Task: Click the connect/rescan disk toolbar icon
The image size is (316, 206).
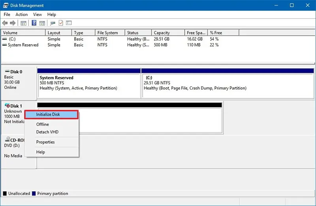Action: coord(53,23)
